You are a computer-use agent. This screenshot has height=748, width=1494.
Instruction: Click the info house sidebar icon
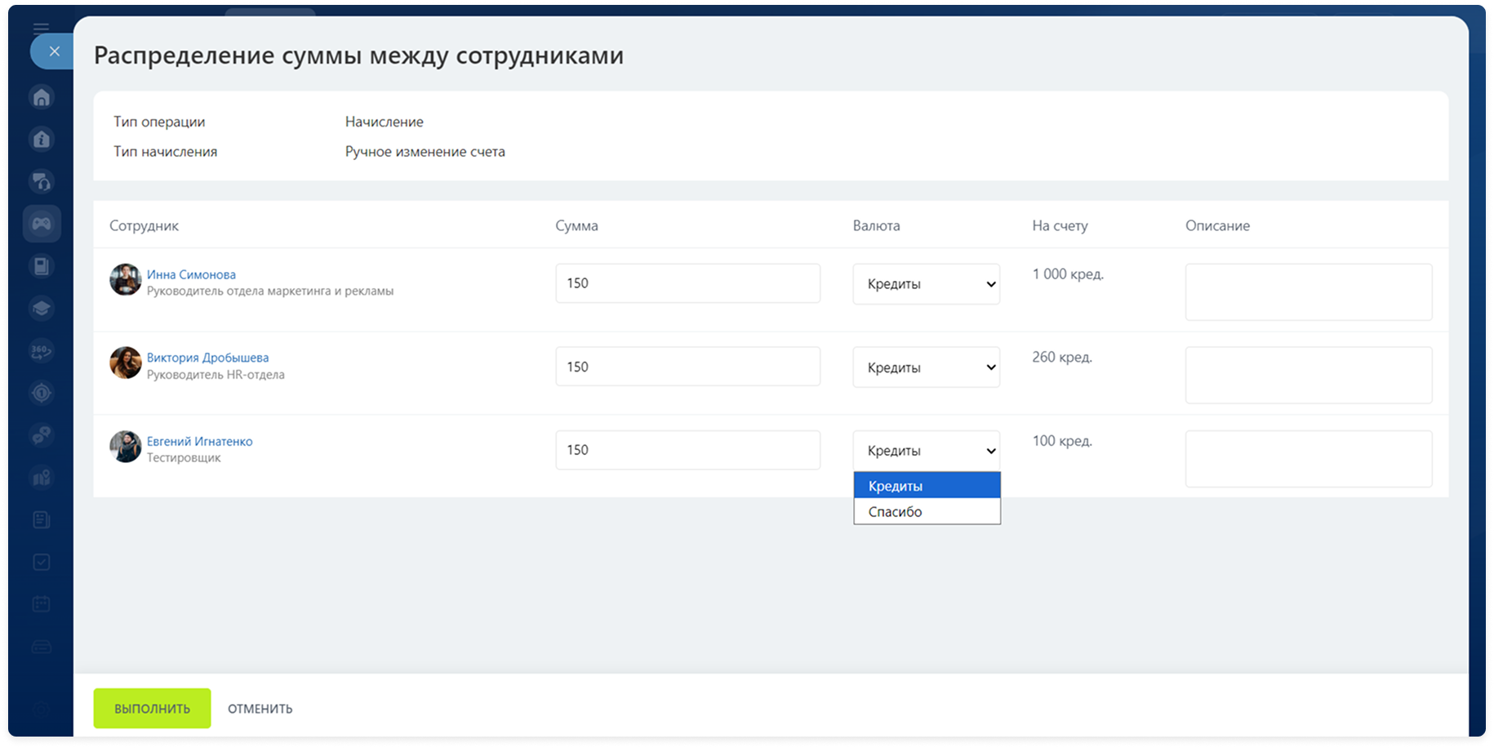(x=42, y=140)
